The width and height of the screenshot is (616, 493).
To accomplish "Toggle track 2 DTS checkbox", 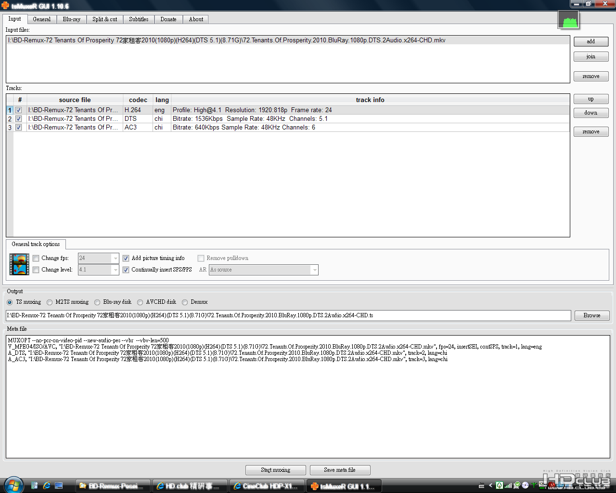I will pos(19,119).
